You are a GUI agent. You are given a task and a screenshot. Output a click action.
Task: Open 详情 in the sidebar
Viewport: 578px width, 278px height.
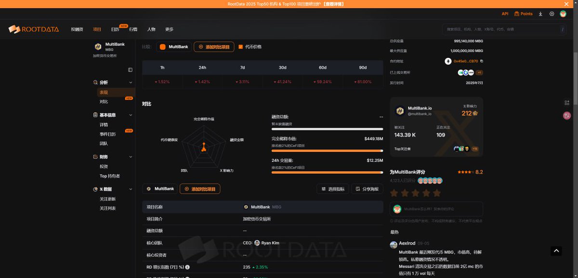click(104, 125)
